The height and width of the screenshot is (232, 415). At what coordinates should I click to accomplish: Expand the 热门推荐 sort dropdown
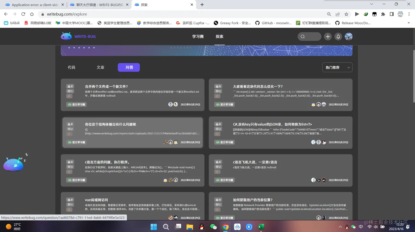click(337, 67)
